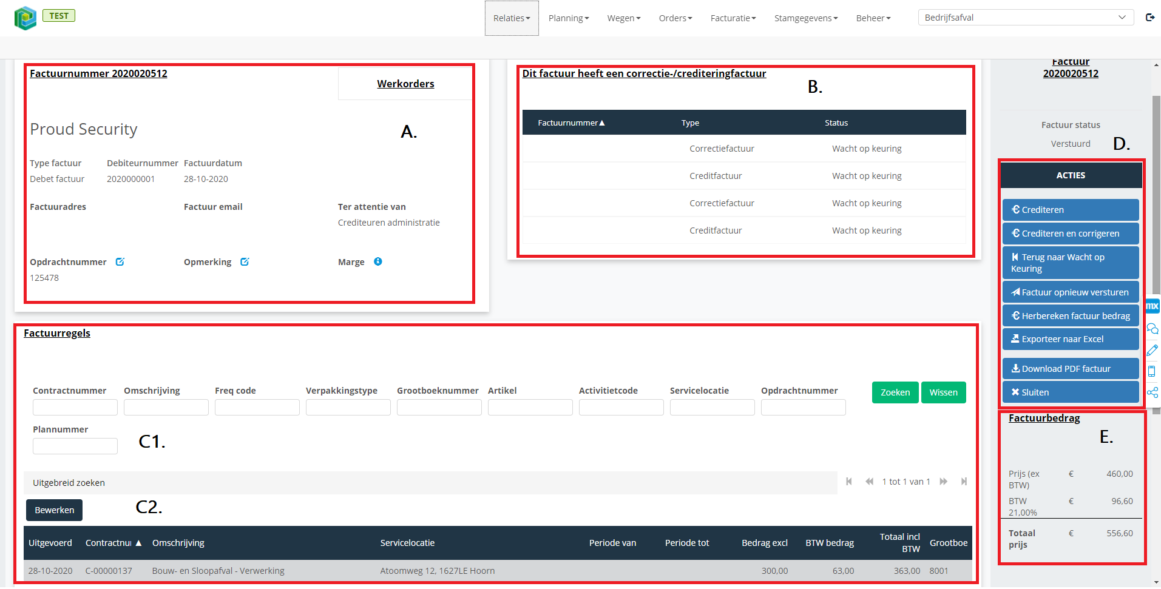Click the Omschrijving search field
This screenshot has height=589, width=1161.
166,408
